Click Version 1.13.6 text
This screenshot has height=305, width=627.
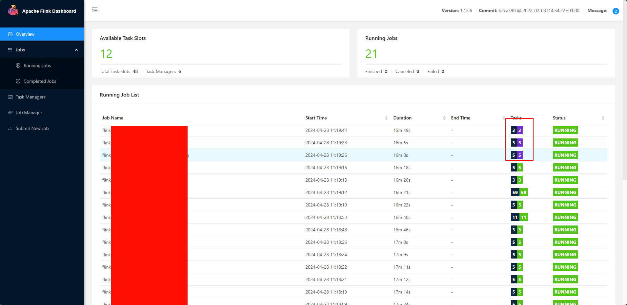tap(457, 11)
